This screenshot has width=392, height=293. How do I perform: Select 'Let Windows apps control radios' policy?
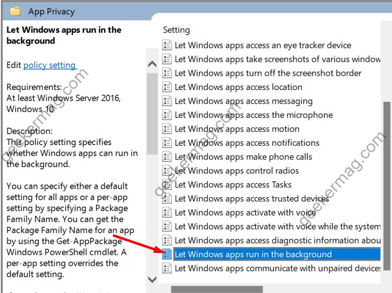(237, 171)
